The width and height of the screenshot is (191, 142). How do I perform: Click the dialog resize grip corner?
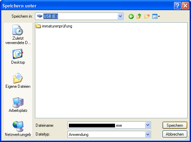(x=187, y=139)
